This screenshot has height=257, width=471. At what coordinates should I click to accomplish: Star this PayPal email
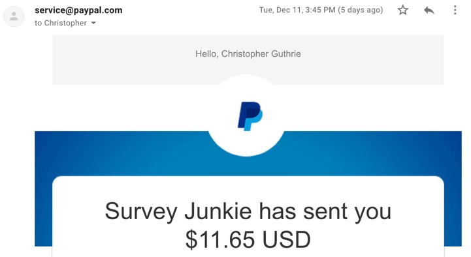coord(402,10)
